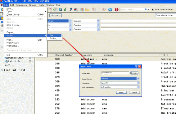Collapse the Find Full Text group
This screenshot has height=115, width=176.
pos(2,70)
